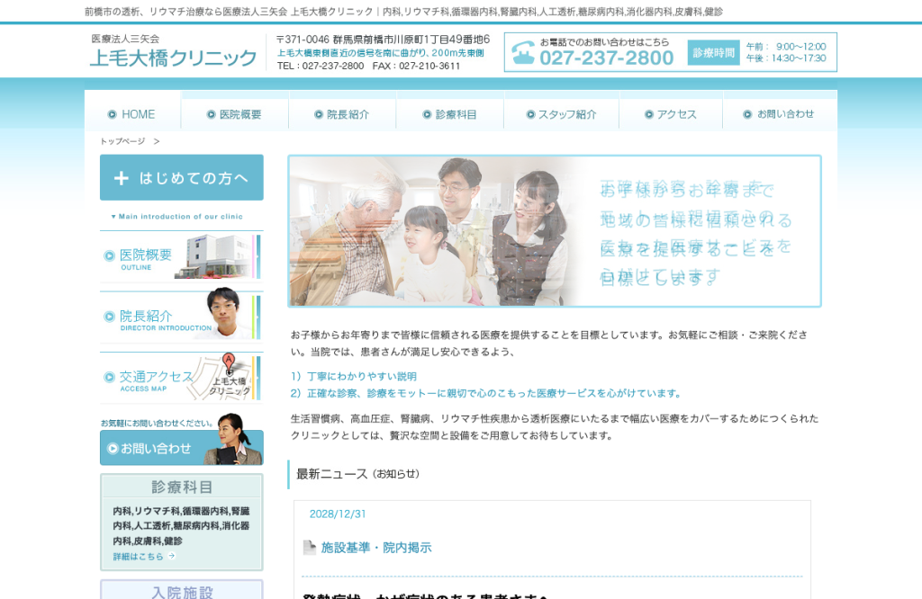The height and width of the screenshot is (599, 922).
Task: Click the circle bullet icon beside 医院概要 OUTLINE
Action: [109, 255]
